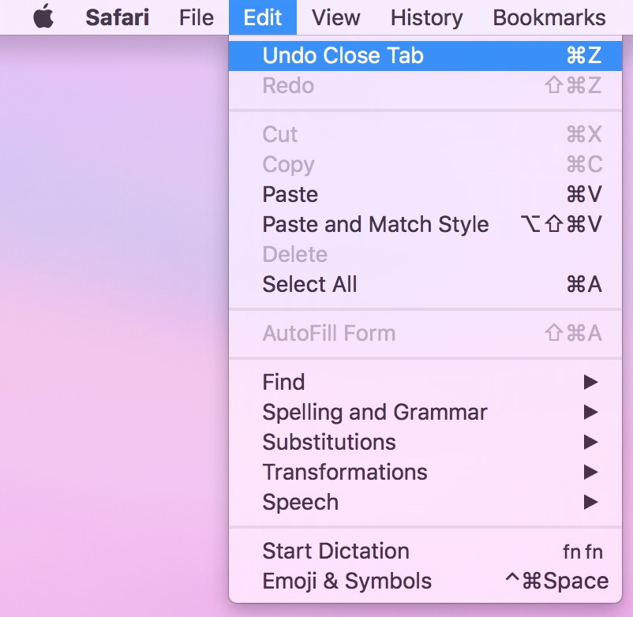Open the Speech submenu

(x=425, y=503)
